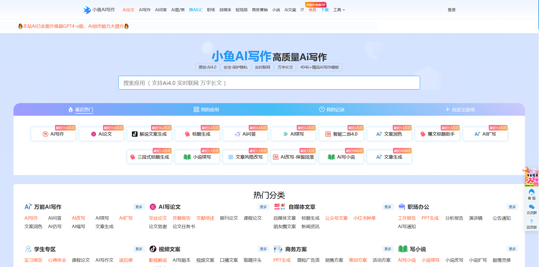Click the robot icon on Ai问答 card
This screenshot has width=539, height=267.
pos(237,134)
